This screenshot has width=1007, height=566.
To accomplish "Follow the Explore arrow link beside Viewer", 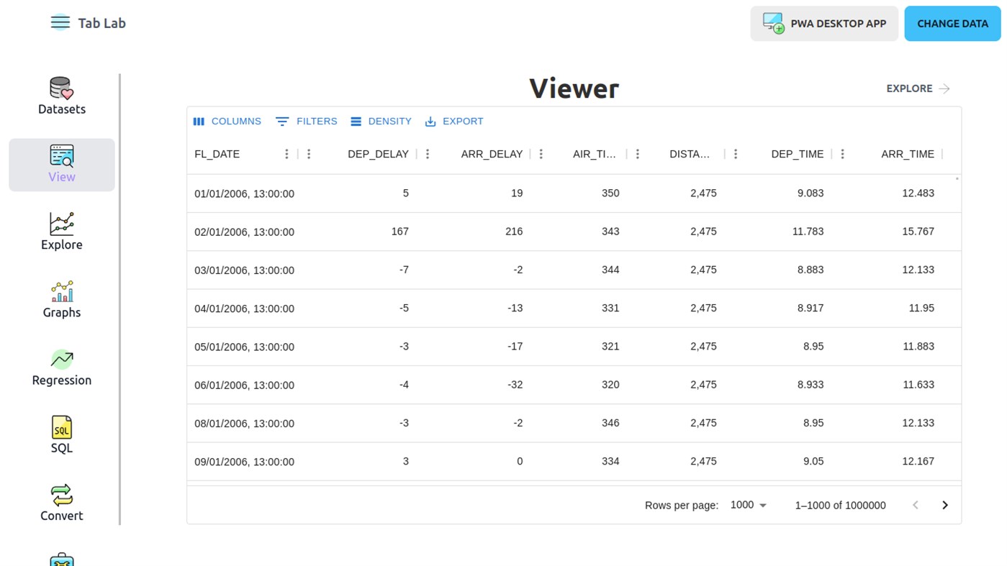I will [x=918, y=88].
